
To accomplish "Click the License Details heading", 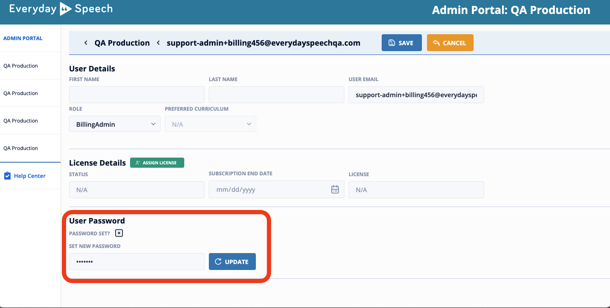I will pyautogui.click(x=97, y=163).
